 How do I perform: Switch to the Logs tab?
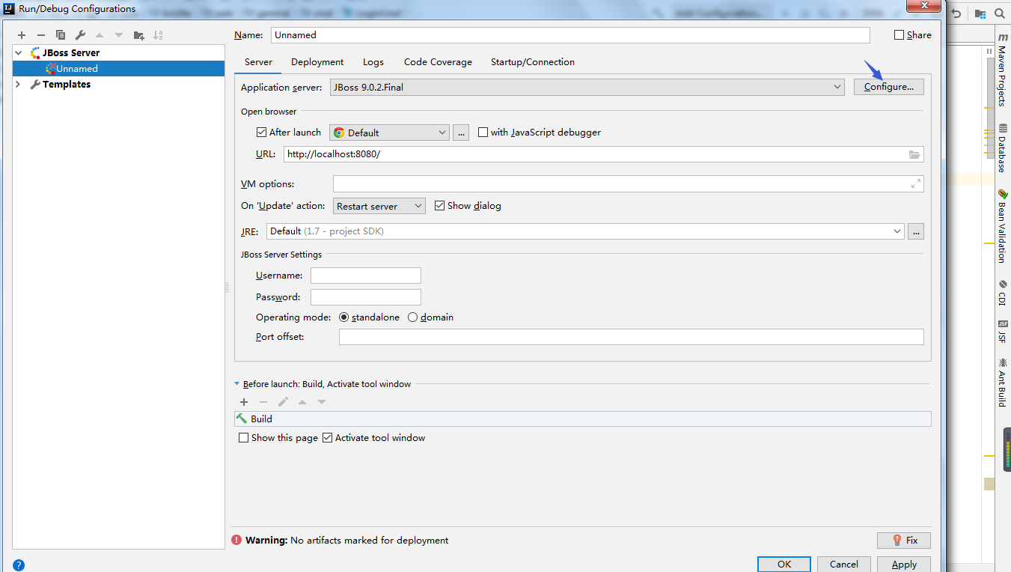tap(373, 62)
